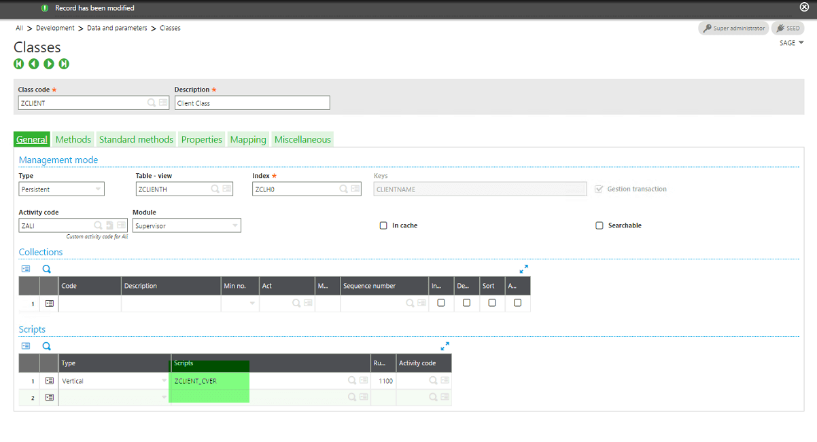Go to the last class record
Viewport: 817px width, 442px height.
64,64
